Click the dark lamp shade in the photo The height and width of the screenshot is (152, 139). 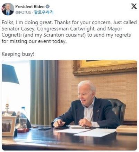(x=10, y=74)
